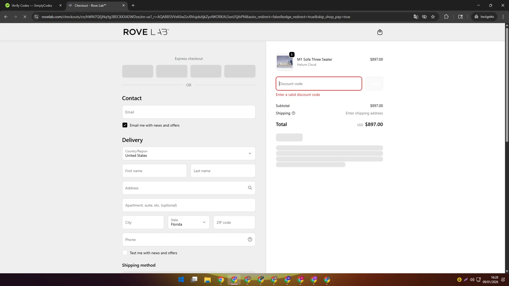This screenshot has width=509, height=286.
Task: Open a new browser tab
Action: pyautogui.click(x=133, y=5)
